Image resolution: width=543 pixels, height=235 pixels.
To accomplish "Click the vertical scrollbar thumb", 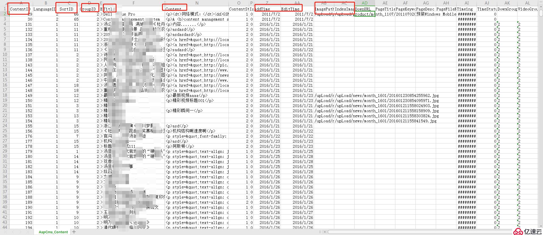I will point(540,14).
